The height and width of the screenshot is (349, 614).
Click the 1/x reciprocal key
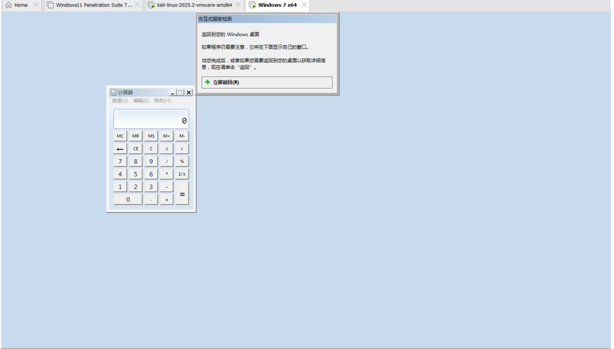click(182, 174)
